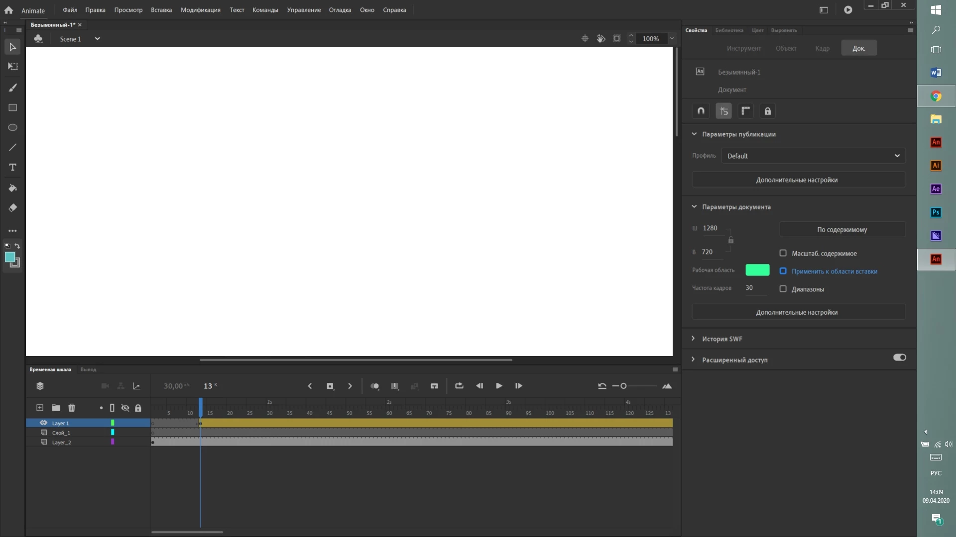
Task: Select the Eraser tool
Action: (x=13, y=208)
